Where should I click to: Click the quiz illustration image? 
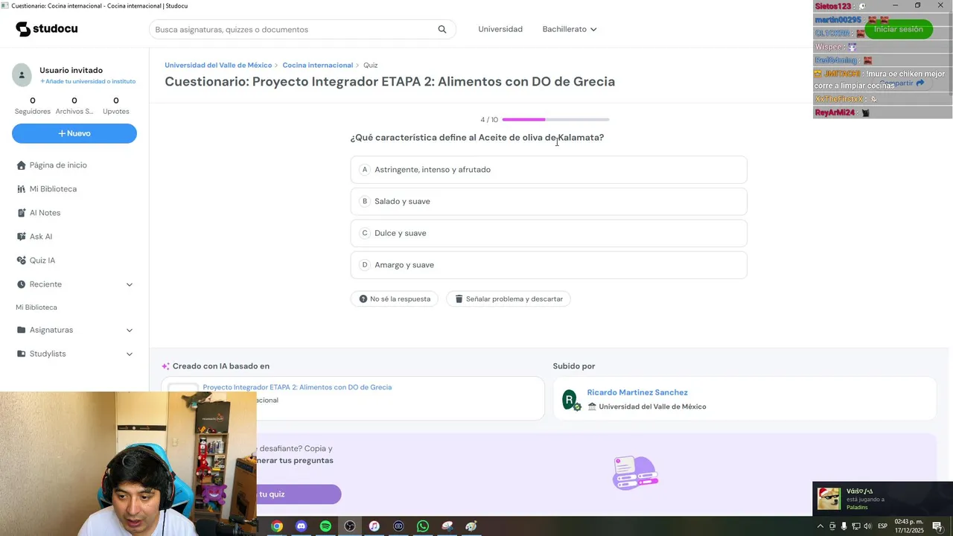click(635, 473)
